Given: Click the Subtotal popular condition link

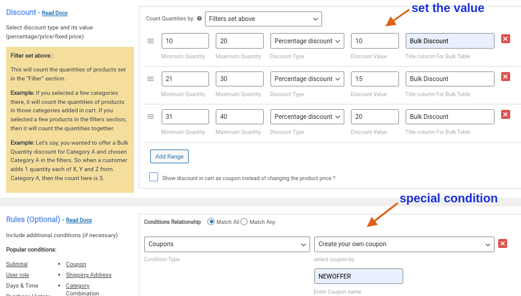Looking at the screenshot, I should pyautogui.click(x=17, y=264).
